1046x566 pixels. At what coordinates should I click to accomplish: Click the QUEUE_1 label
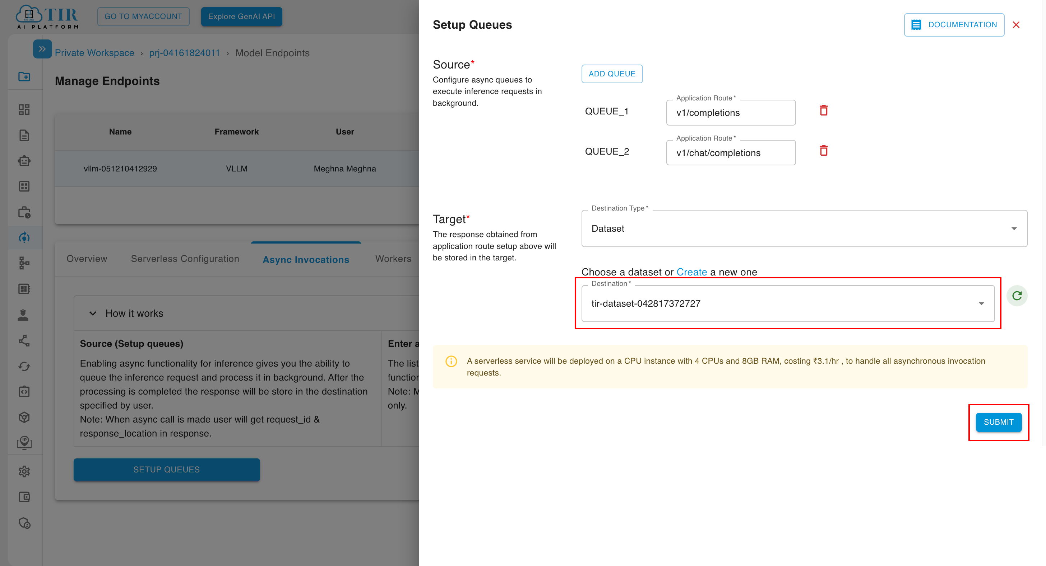tap(607, 111)
